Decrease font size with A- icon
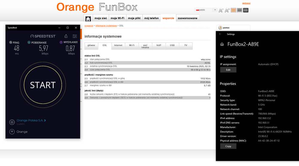Screen dimensions: 299x166 [x=221, y=10]
